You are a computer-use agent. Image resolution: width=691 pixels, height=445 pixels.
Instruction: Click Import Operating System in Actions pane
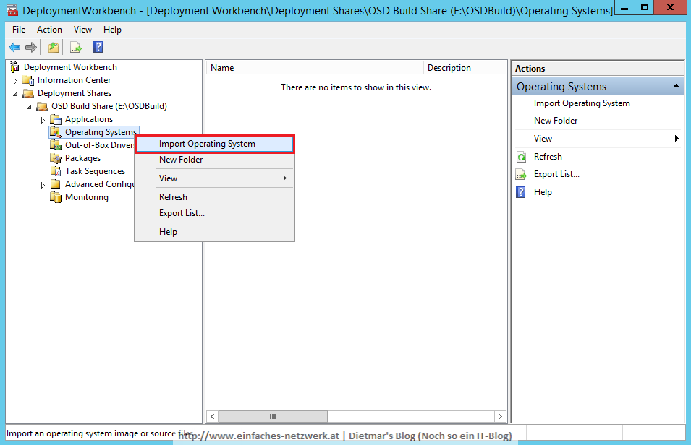[582, 103]
